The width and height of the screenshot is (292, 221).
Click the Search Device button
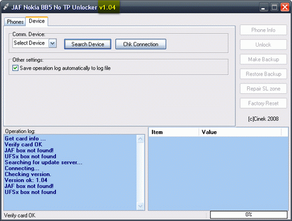(88, 44)
